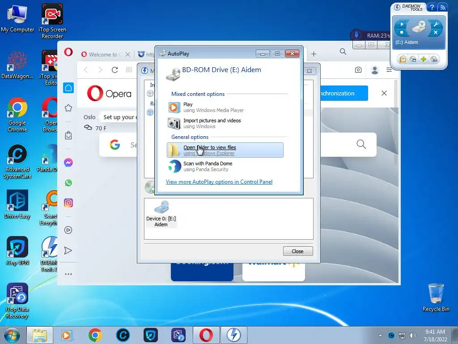Click the X unmount button in DAEMON Tools gadget

click(435, 32)
